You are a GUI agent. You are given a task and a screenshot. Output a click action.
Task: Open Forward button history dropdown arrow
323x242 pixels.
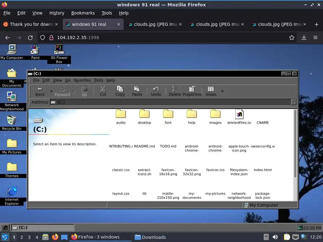pyautogui.click(x=74, y=91)
